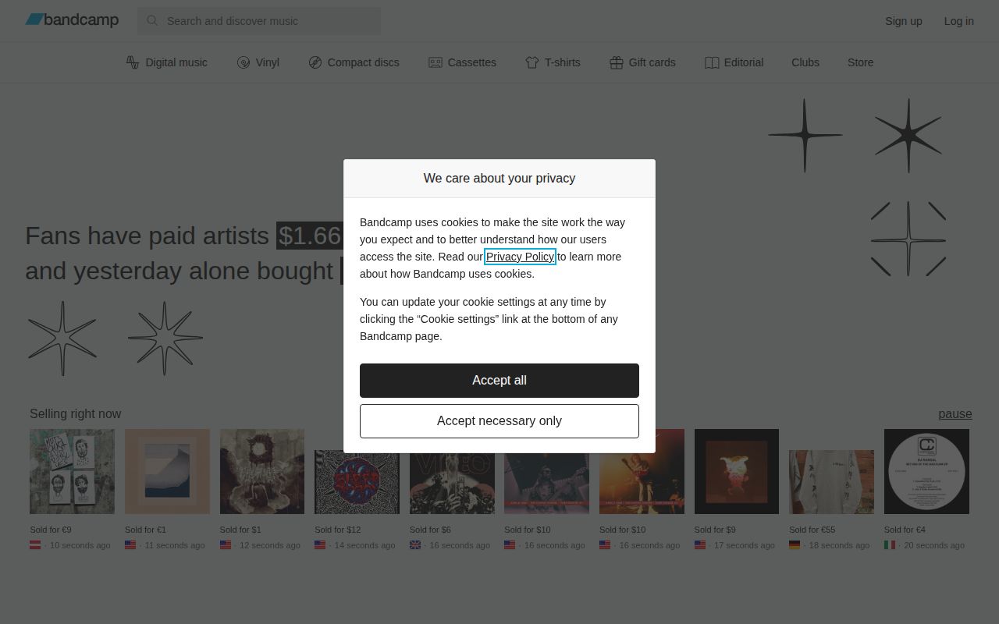Open the Compact discs section icon
The width and height of the screenshot is (999, 624).
click(x=315, y=62)
